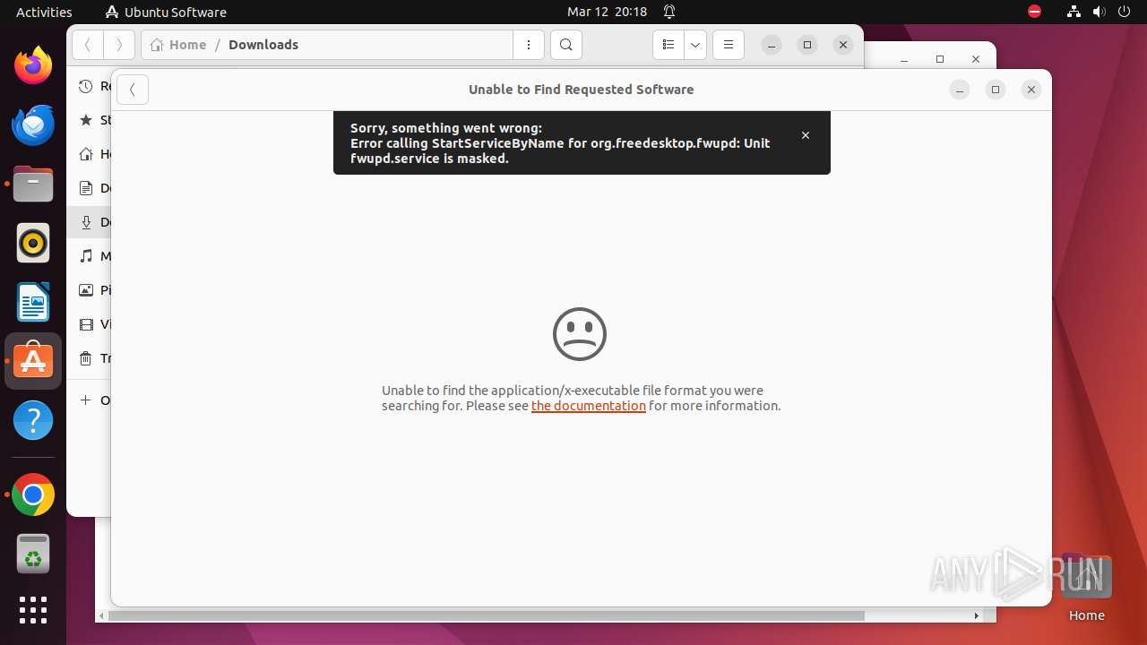1147x645 pixels.
Task: Open the Help icon in the dock
Action: [x=33, y=420]
